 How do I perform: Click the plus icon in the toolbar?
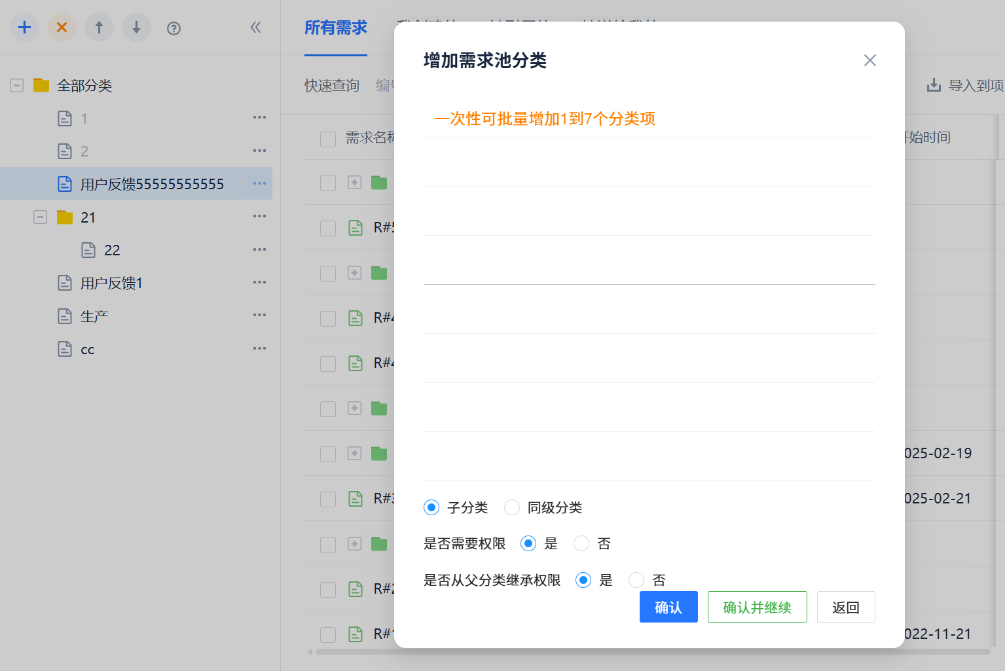[x=24, y=27]
